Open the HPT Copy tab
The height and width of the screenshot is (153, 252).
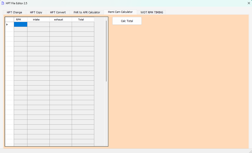[36, 12]
